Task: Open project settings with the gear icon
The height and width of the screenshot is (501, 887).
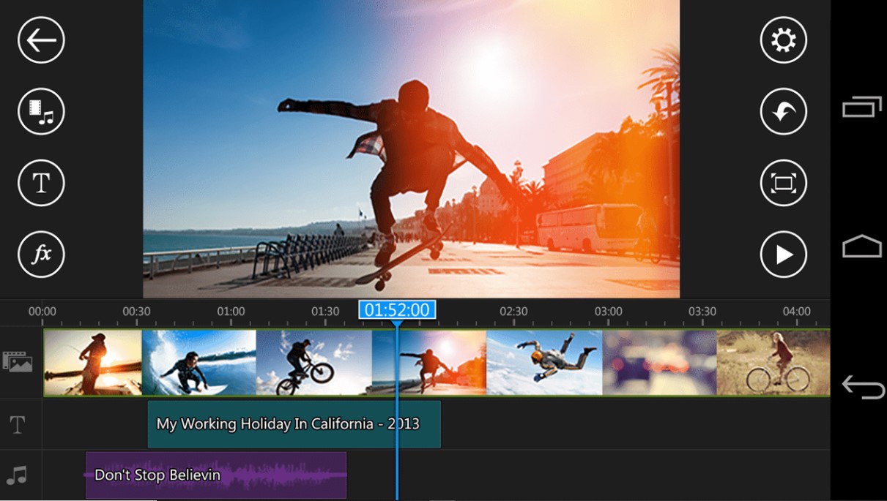Action: tap(782, 40)
